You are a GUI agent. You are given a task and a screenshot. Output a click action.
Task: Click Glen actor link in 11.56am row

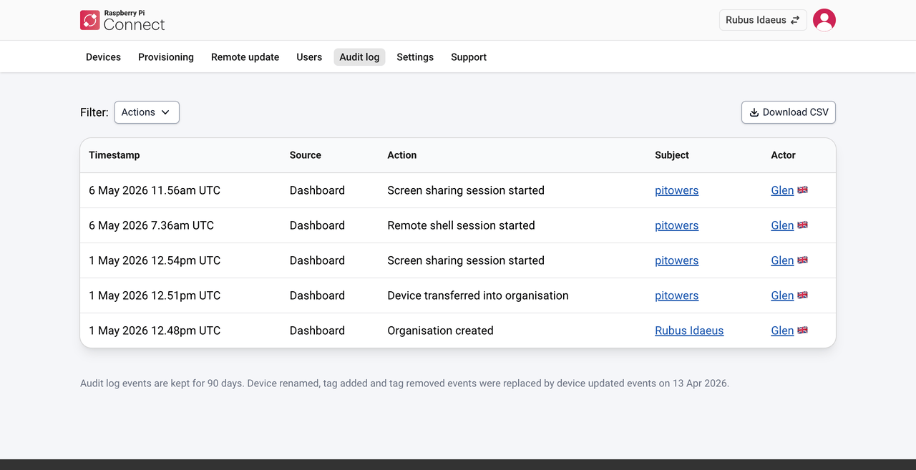782,190
